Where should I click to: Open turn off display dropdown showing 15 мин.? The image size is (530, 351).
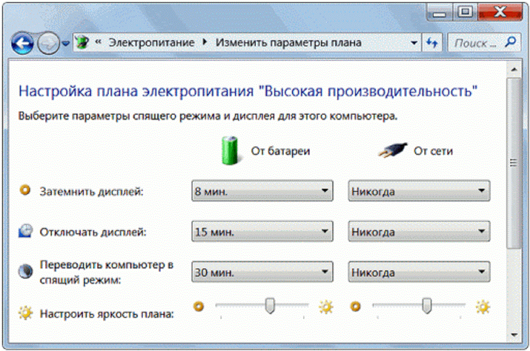(262, 232)
